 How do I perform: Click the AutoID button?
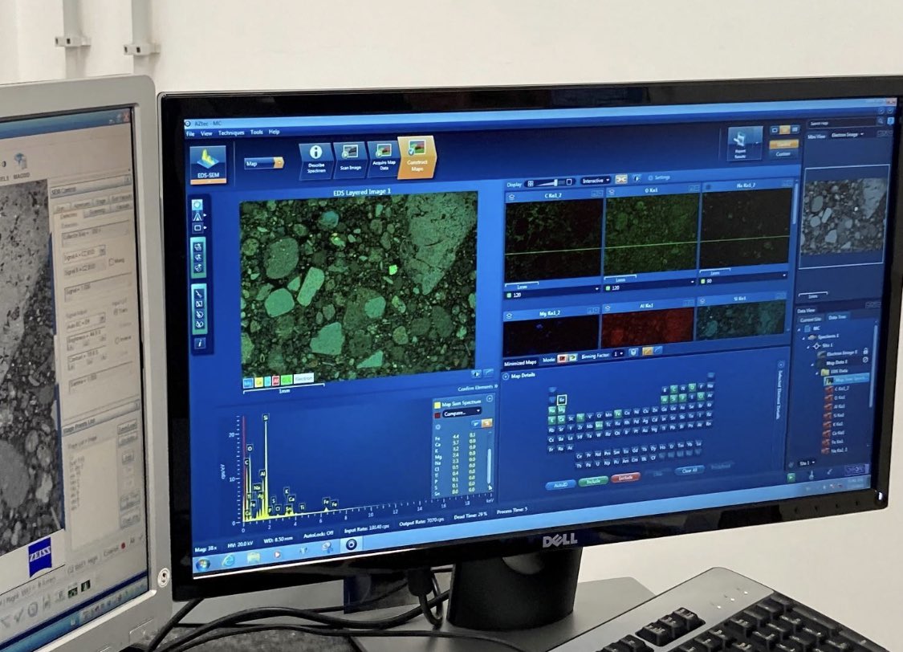pos(559,485)
